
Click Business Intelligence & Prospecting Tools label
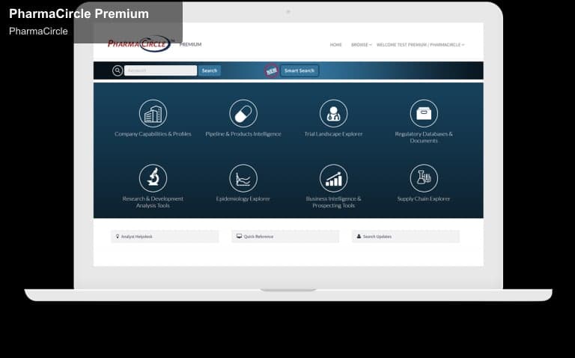(333, 202)
